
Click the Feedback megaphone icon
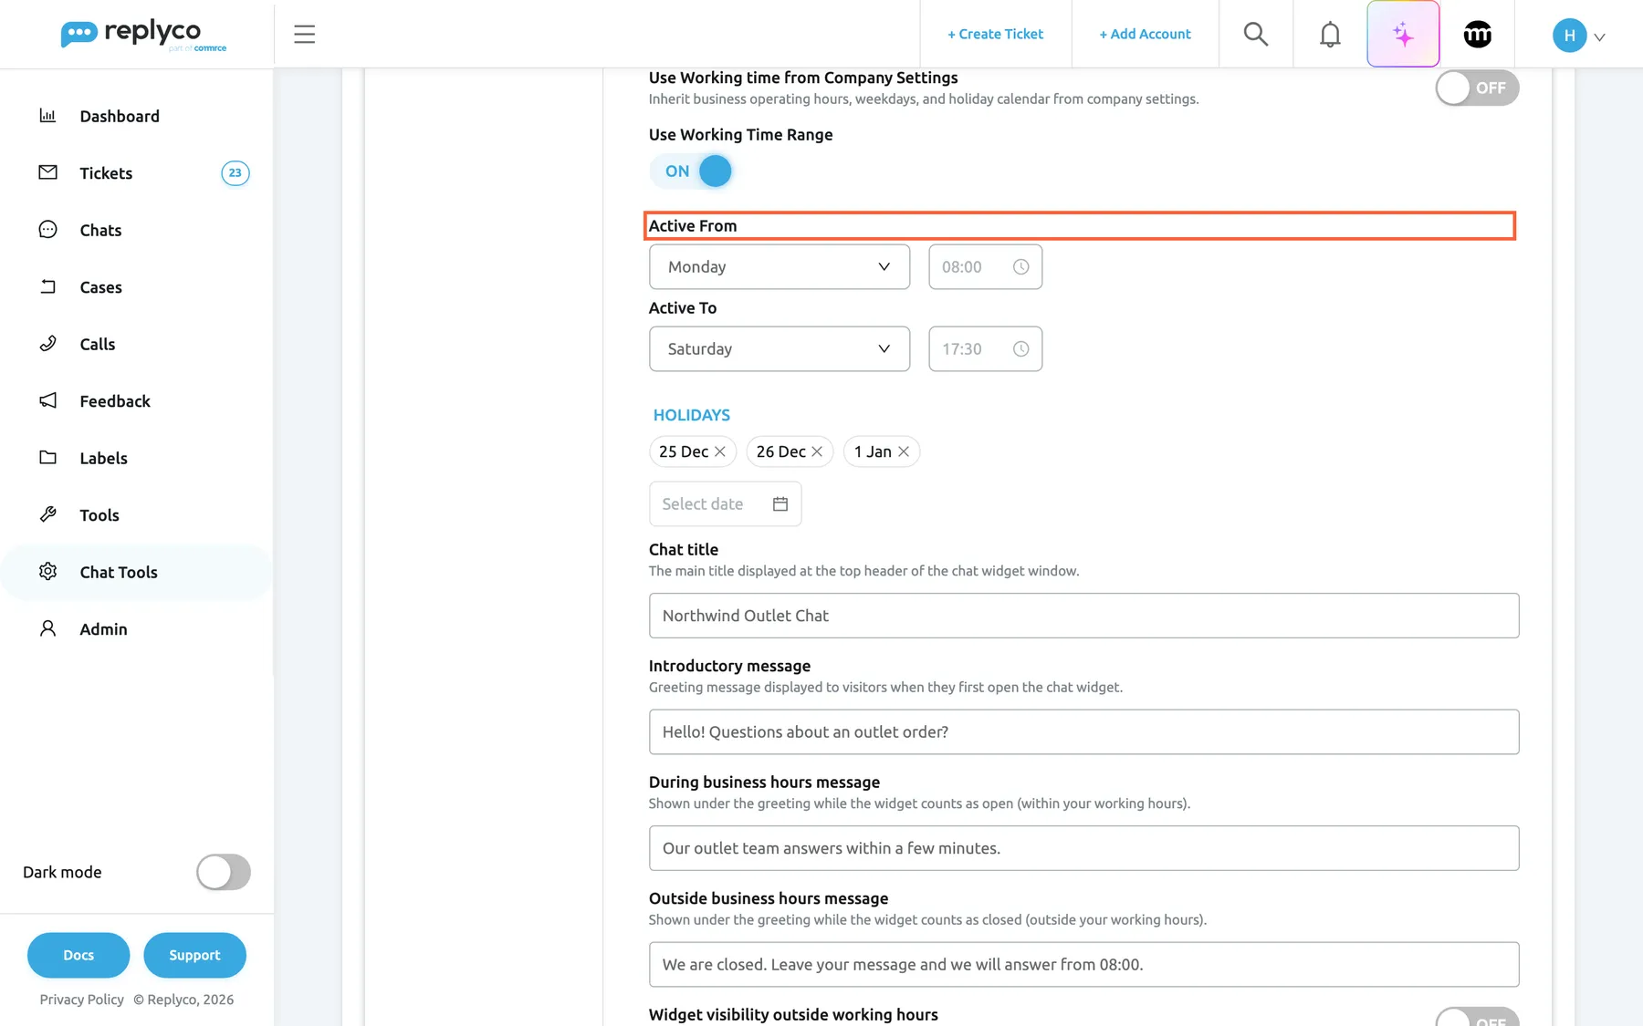pos(47,400)
